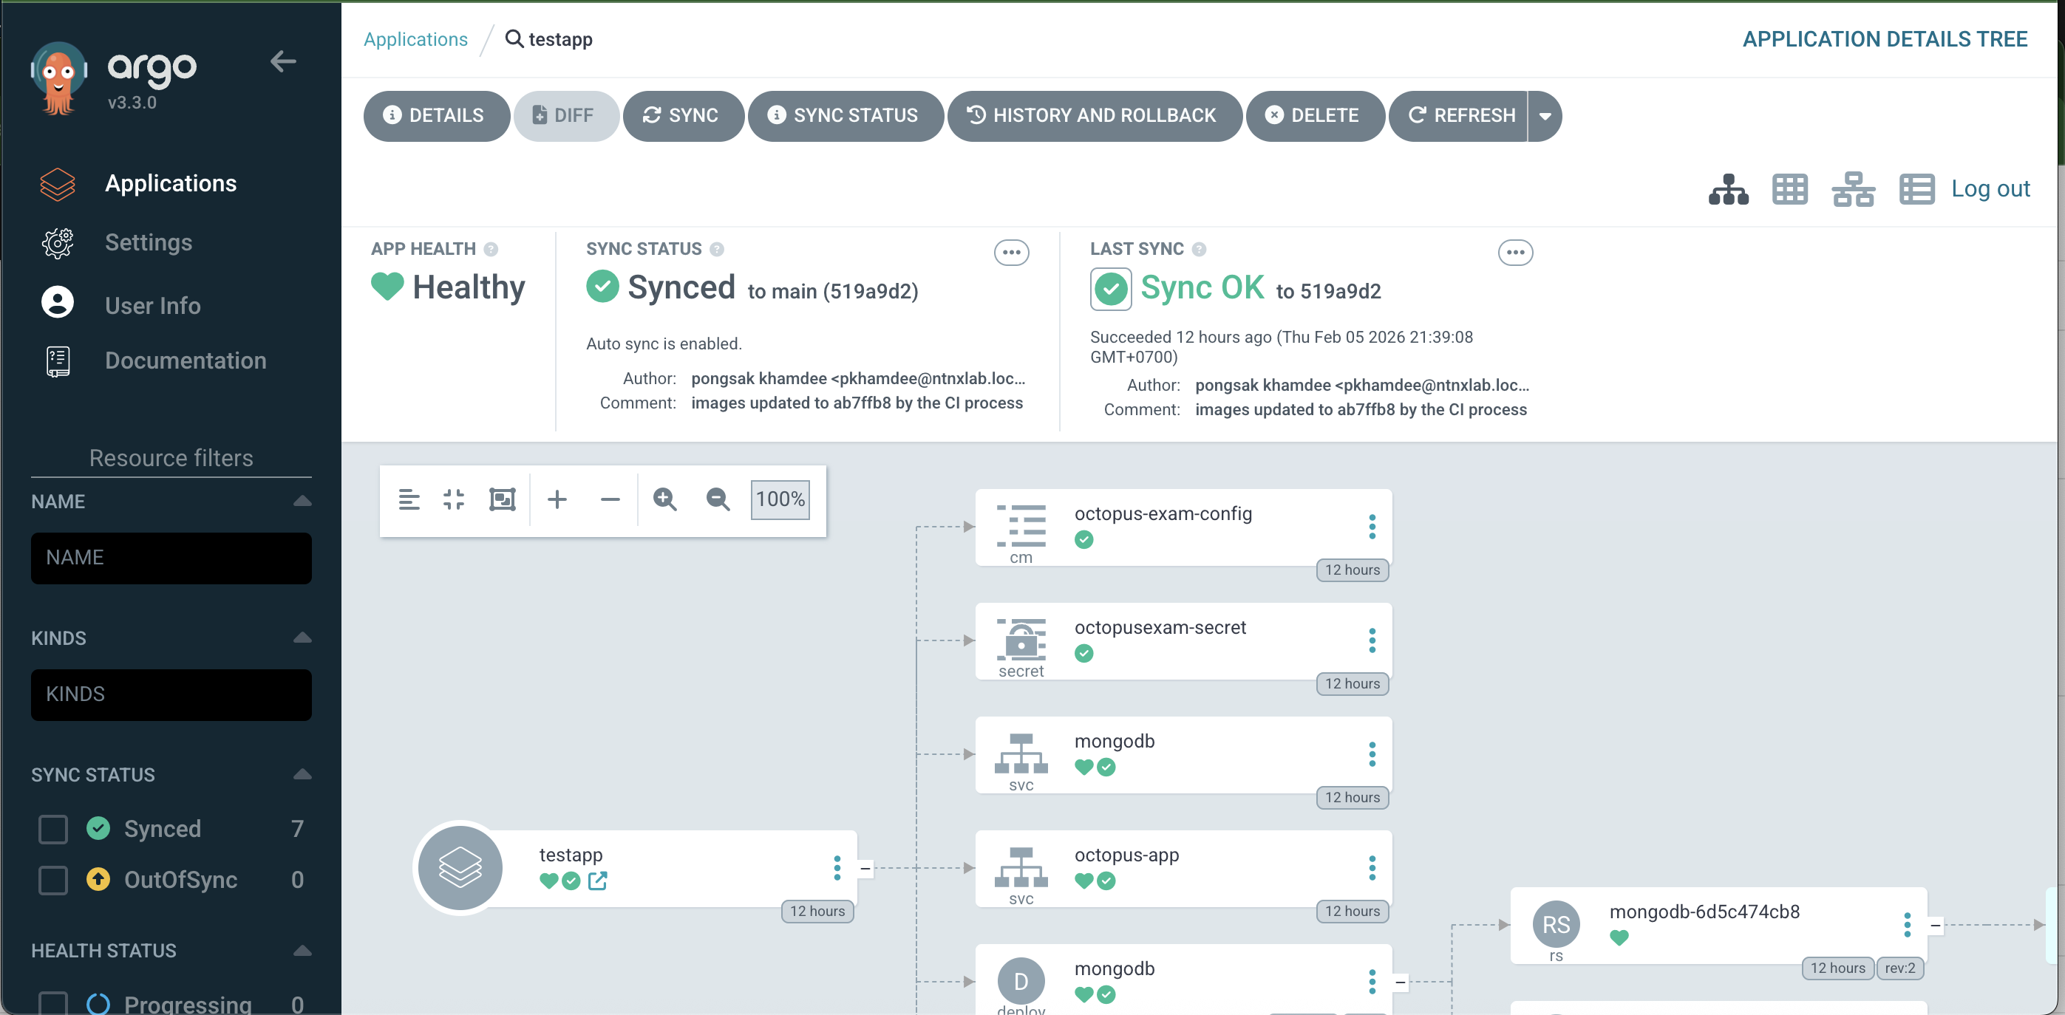
Task: Open Settings in the sidebar
Action: click(149, 242)
